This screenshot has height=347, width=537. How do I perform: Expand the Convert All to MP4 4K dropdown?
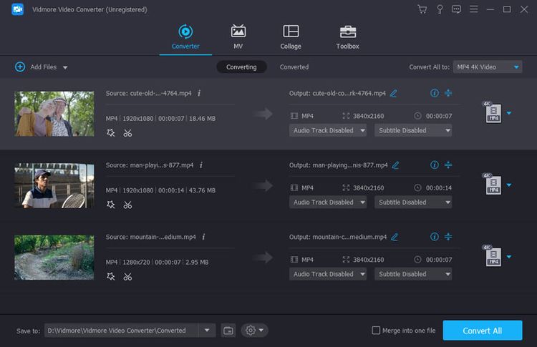(x=487, y=67)
